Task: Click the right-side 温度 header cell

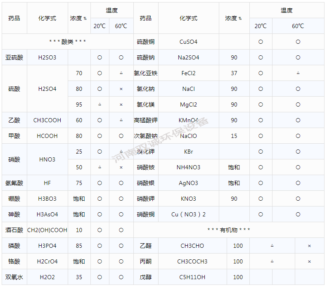Action: pos(287,11)
